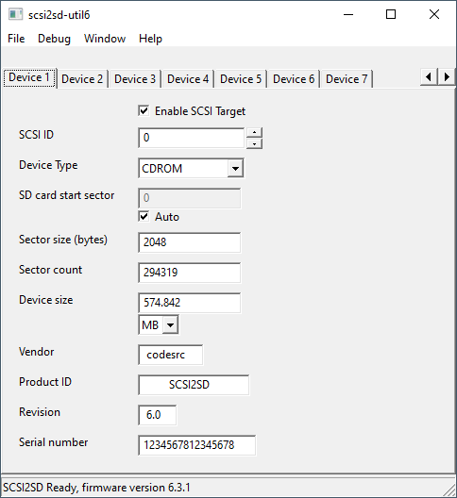Select the Device 5 tab

[x=241, y=79]
